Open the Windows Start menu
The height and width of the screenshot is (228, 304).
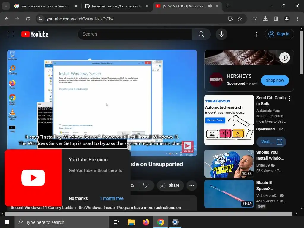pos(7,222)
